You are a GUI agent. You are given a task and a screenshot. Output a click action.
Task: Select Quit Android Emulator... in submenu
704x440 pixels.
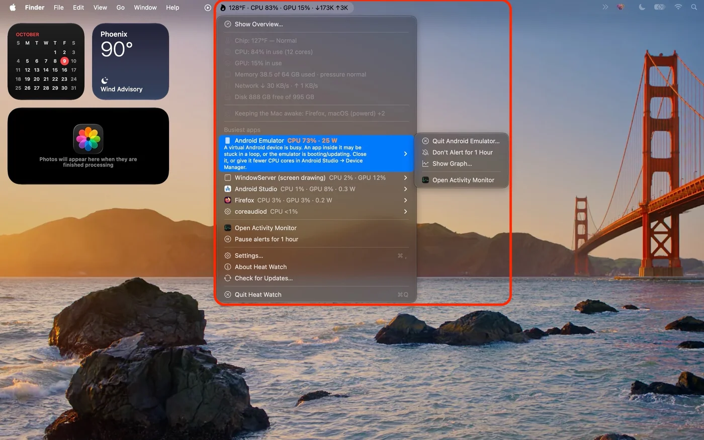click(x=461, y=141)
